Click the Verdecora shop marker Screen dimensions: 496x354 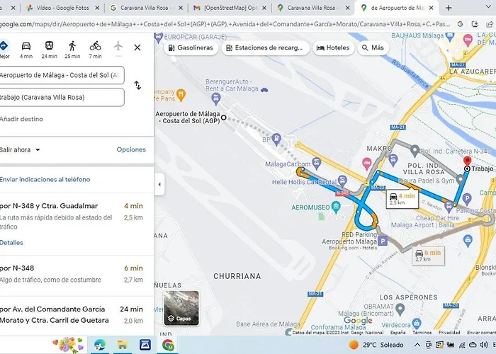pyautogui.click(x=417, y=323)
